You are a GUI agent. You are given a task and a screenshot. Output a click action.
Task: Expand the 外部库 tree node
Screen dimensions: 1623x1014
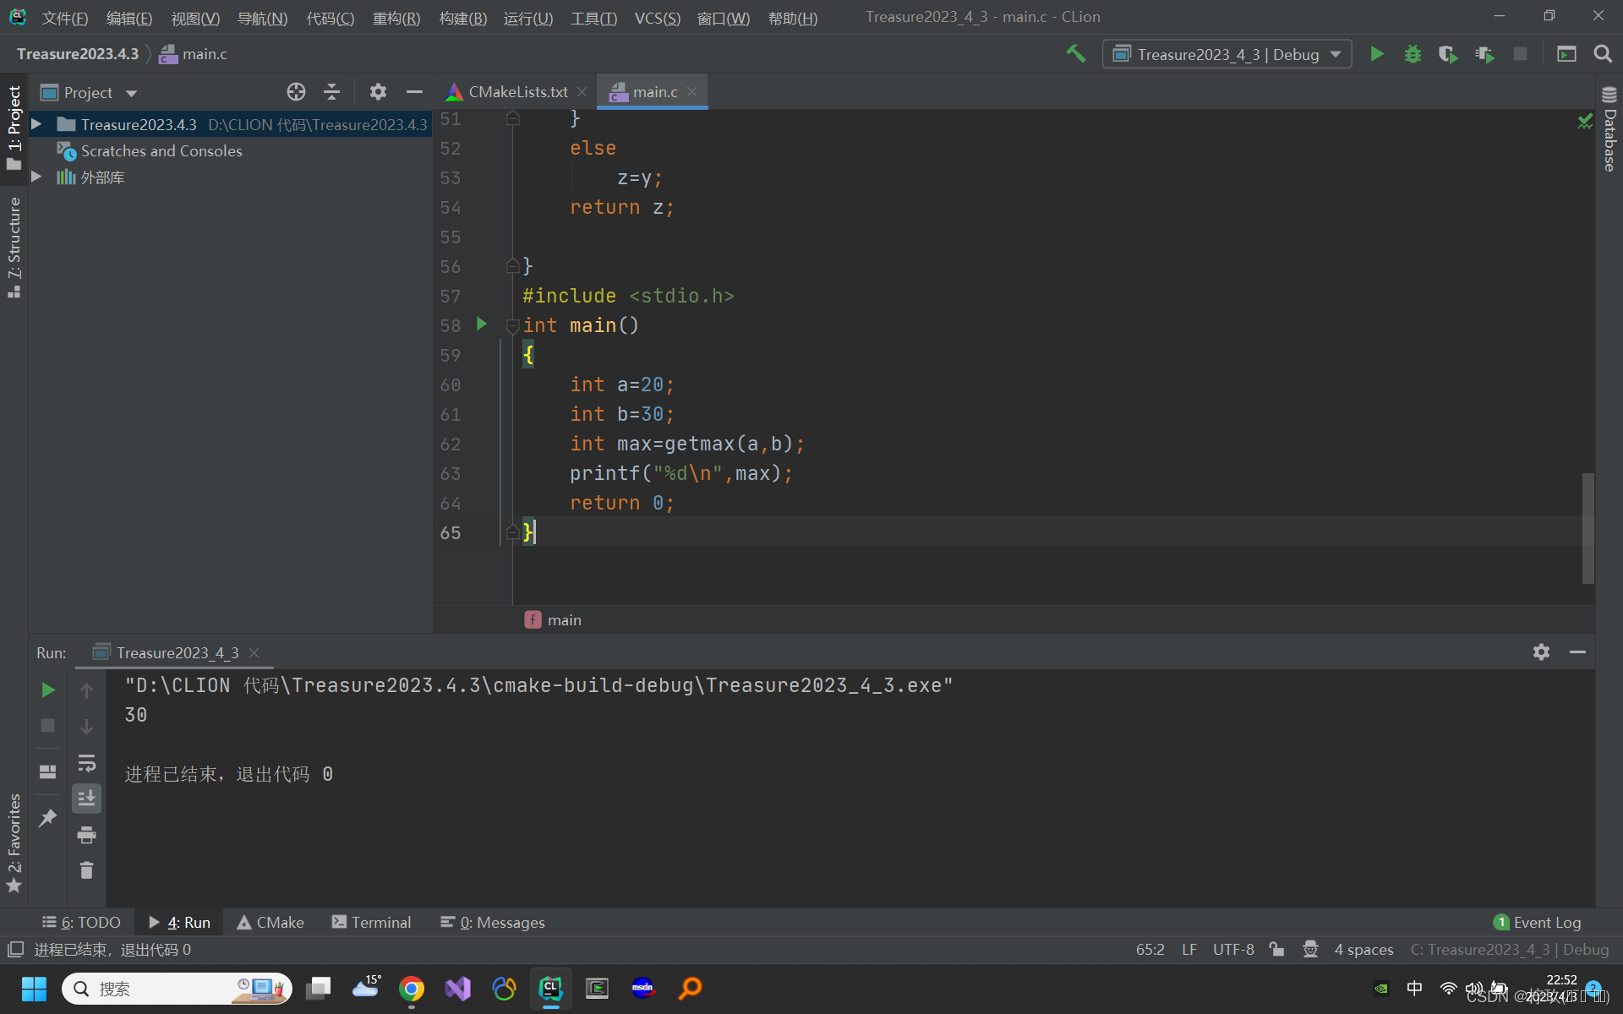[x=37, y=177]
